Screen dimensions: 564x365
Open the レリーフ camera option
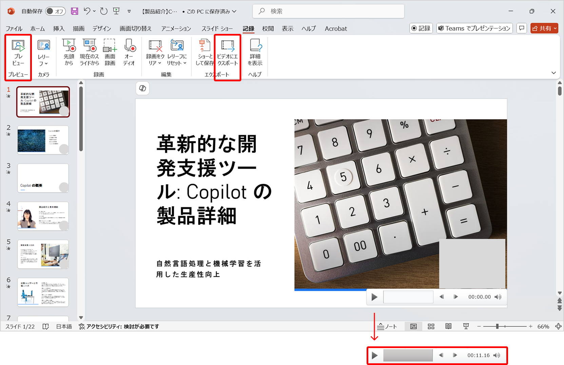[x=43, y=53]
